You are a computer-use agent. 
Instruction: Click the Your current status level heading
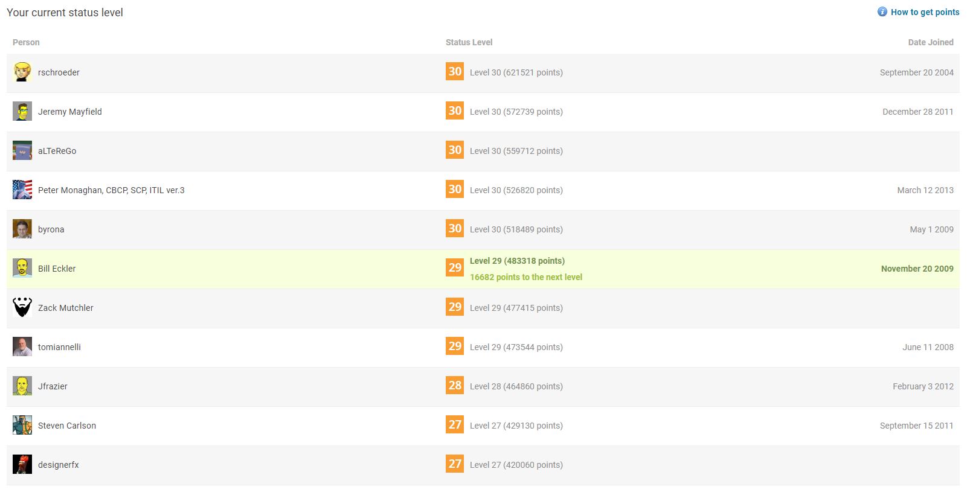(65, 13)
